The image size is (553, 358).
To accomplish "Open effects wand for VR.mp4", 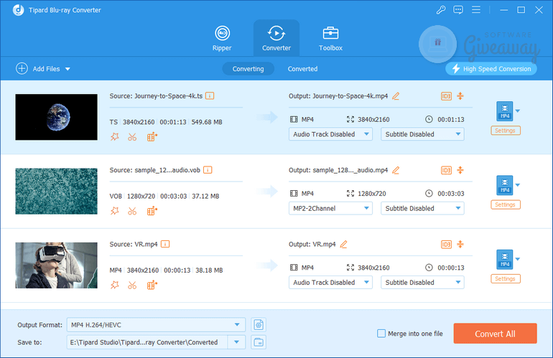I will 115,285.
